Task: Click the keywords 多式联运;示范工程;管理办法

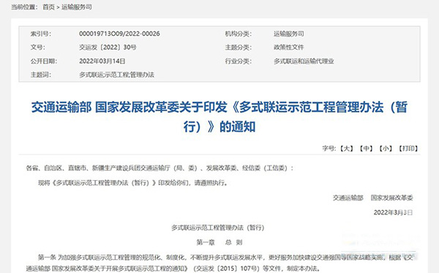Action: point(116,75)
